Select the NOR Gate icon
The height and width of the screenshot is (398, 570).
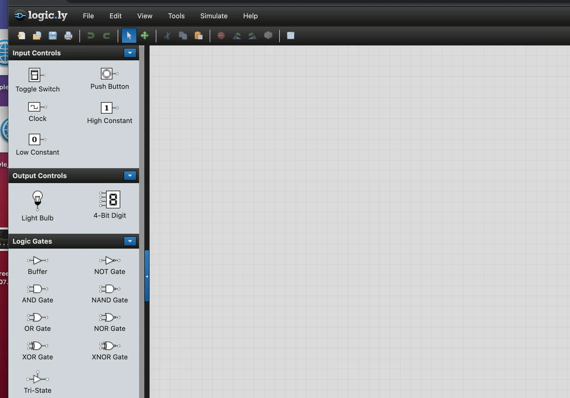tap(110, 317)
